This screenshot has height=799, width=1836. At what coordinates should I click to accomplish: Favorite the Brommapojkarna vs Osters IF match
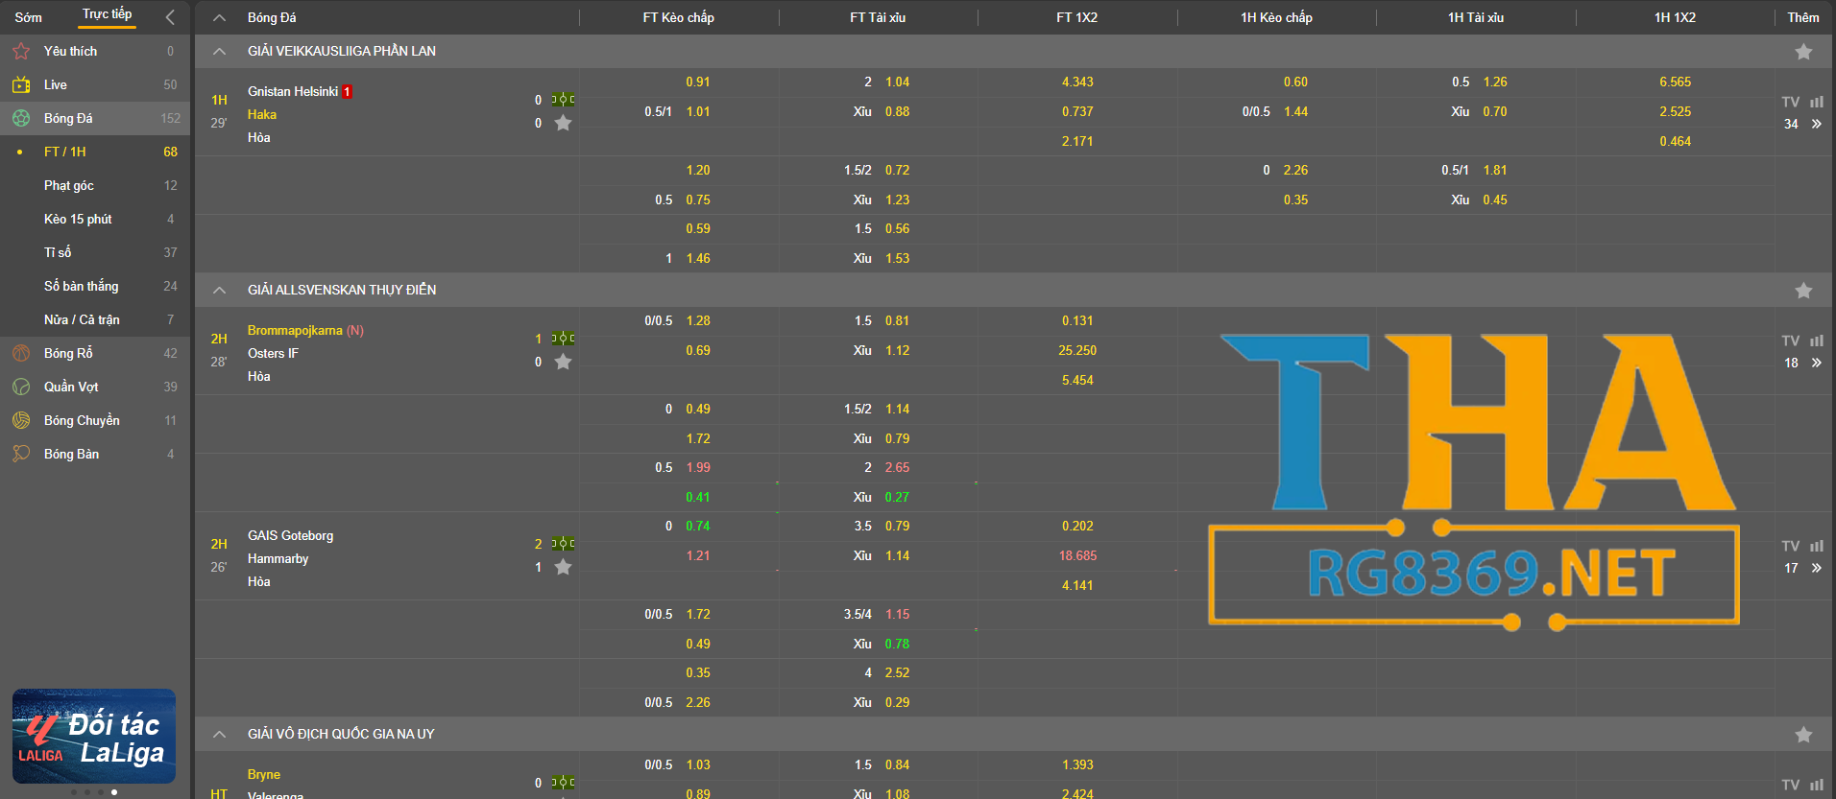(563, 362)
